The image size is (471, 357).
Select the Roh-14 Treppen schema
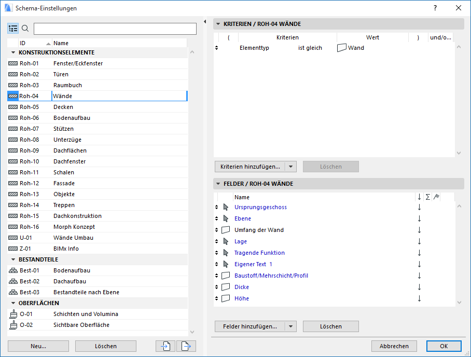click(98, 205)
